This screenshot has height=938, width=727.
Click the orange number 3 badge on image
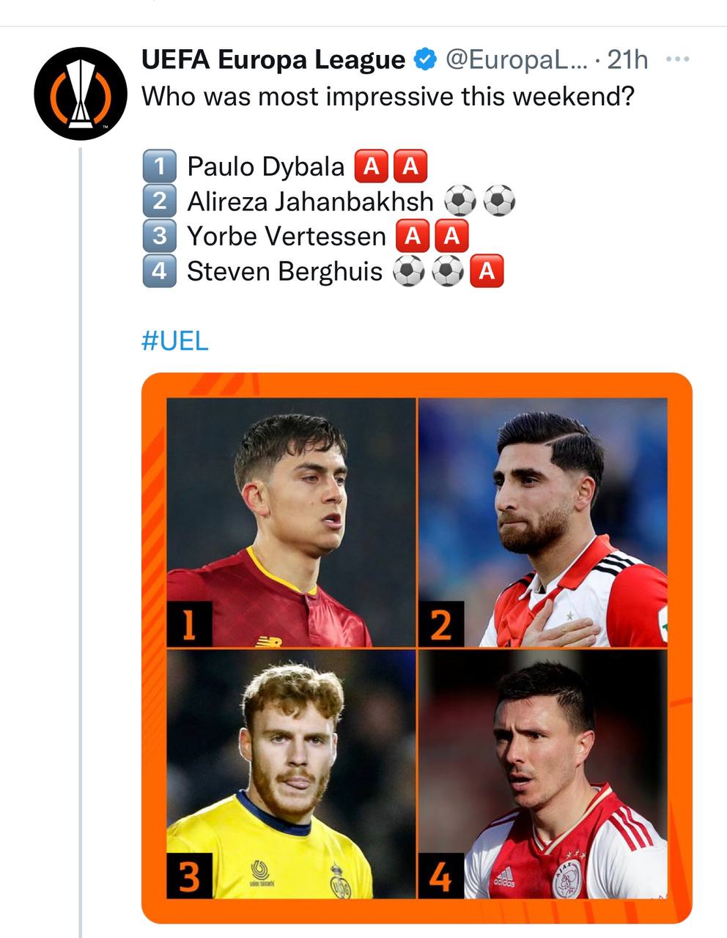coord(189,876)
